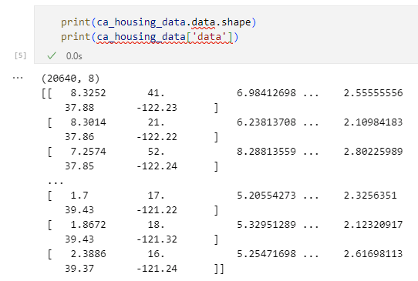
Task: Click ca_housing_data variable in the second print
Action: 141,37
